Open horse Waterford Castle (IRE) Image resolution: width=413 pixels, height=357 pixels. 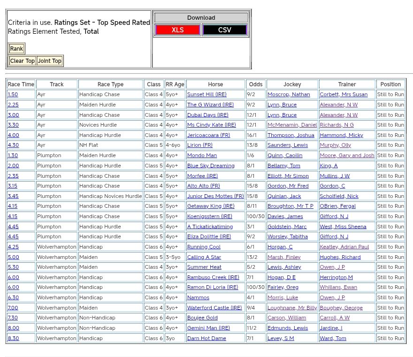click(x=214, y=308)
